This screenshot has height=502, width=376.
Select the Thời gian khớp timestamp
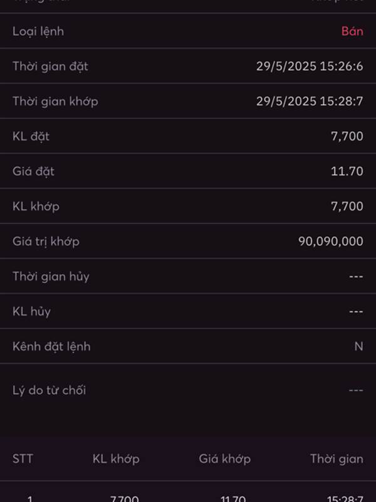(310, 101)
